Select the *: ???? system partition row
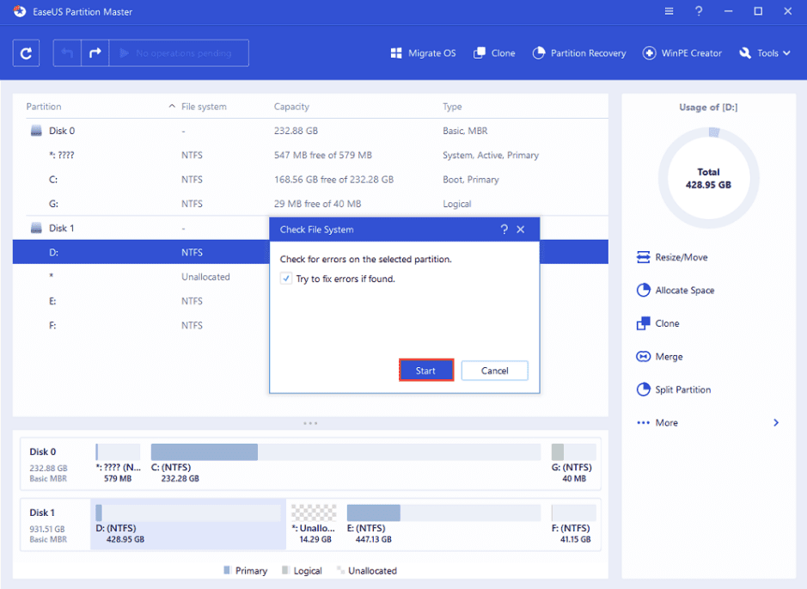The image size is (807, 589). click(x=310, y=155)
